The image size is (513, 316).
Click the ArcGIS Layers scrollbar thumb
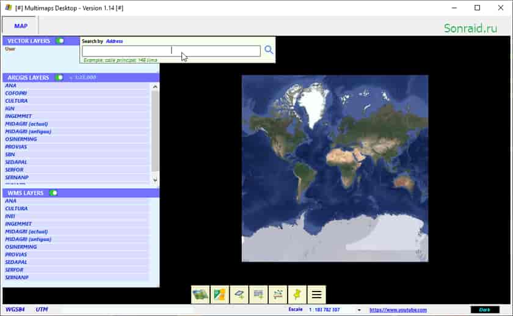[155, 131]
